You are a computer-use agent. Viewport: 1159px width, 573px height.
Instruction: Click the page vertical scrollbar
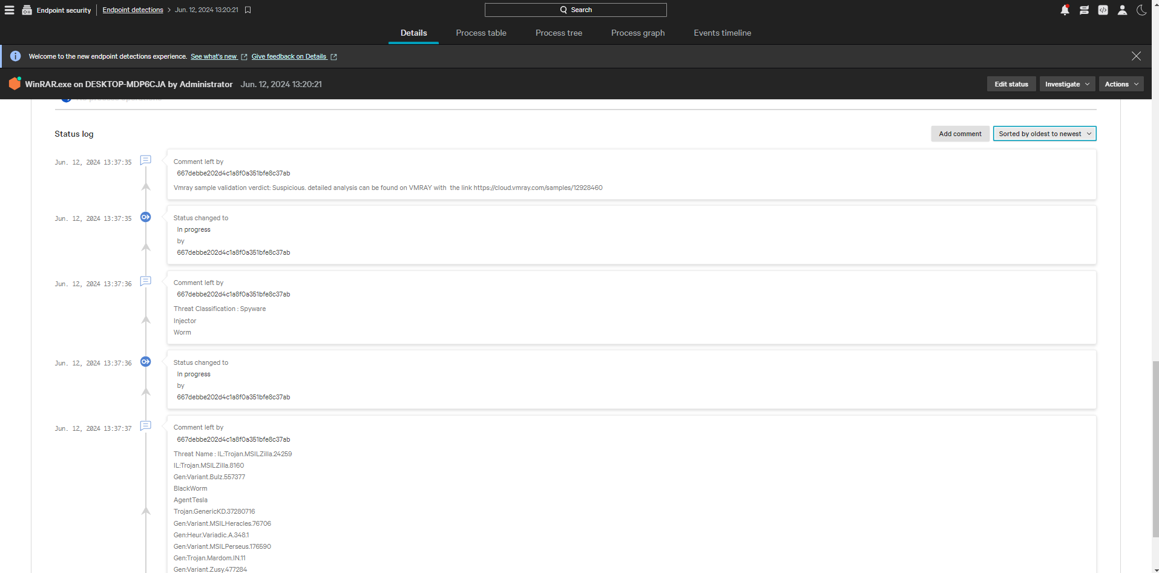(x=1155, y=448)
